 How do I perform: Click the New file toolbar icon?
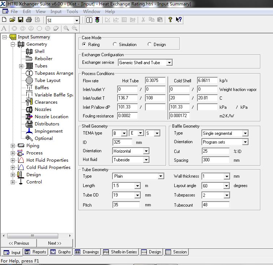(4, 20)
